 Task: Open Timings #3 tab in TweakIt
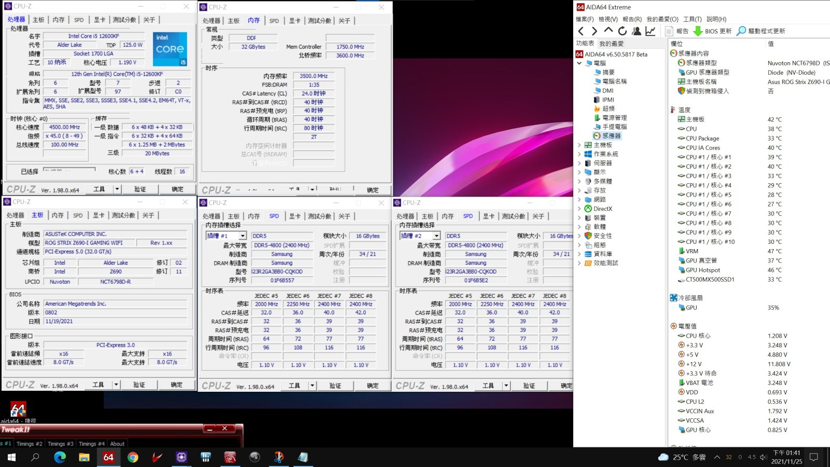click(60, 444)
